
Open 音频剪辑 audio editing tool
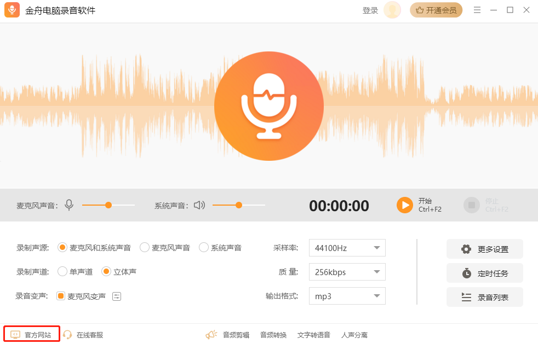236,334
